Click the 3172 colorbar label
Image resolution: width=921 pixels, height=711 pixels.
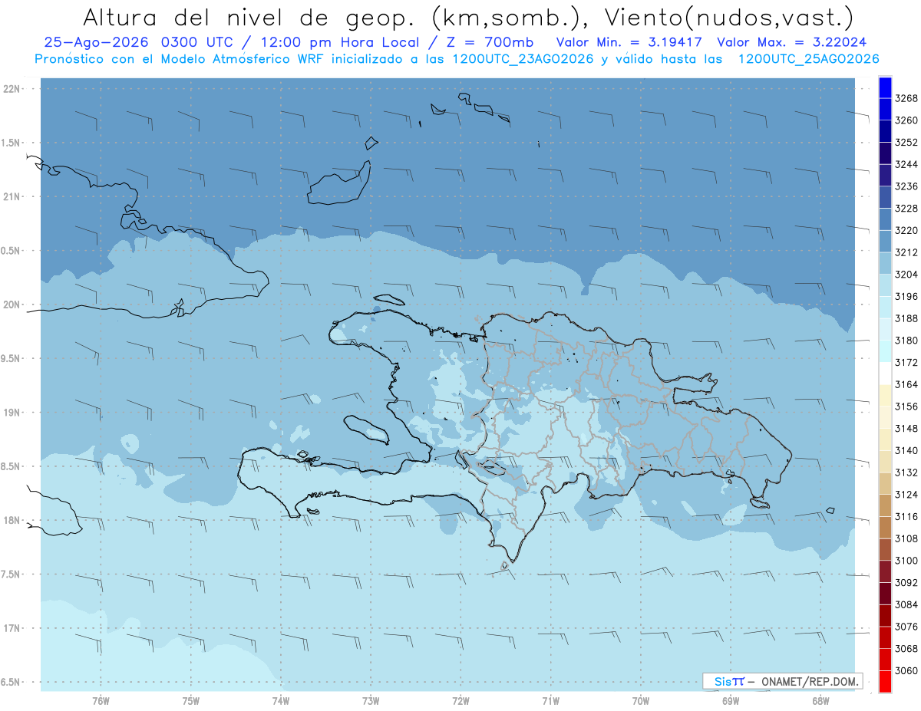point(906,362)
